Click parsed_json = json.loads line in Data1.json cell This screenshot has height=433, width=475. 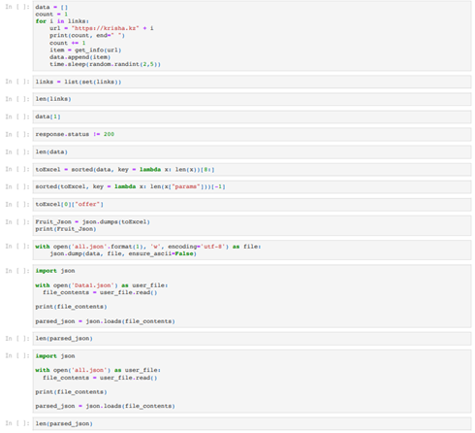[105, 321]
